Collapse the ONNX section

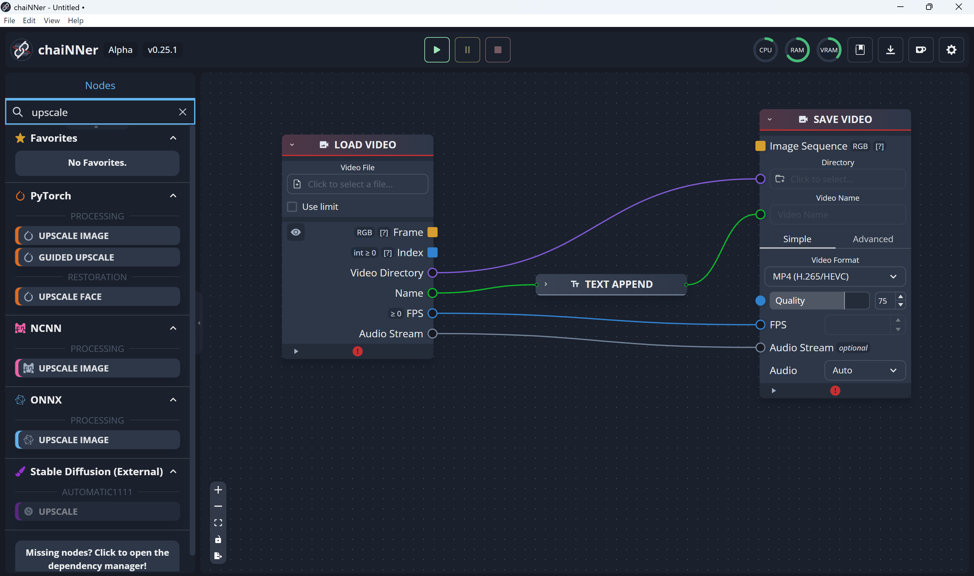click(173, 400)
